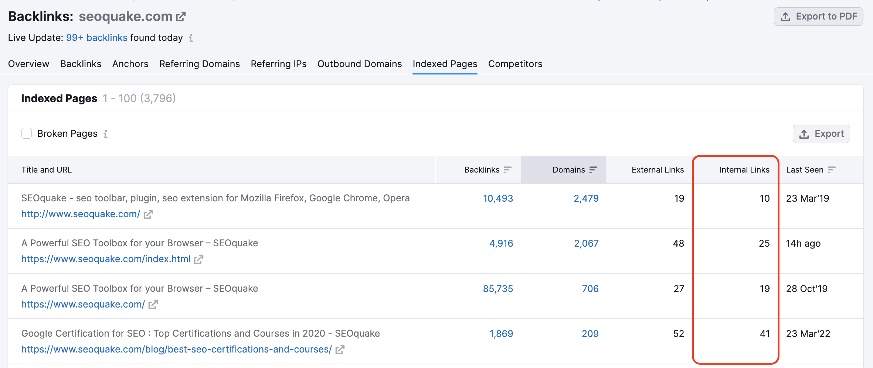Switch to the Anchors tab
The height and width of the screenshot is (368, 873).
[x=130, y=64]
